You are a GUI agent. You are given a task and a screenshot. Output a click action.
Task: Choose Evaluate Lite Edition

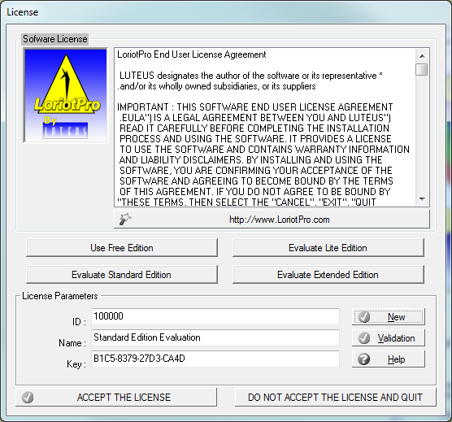(328, 248)
